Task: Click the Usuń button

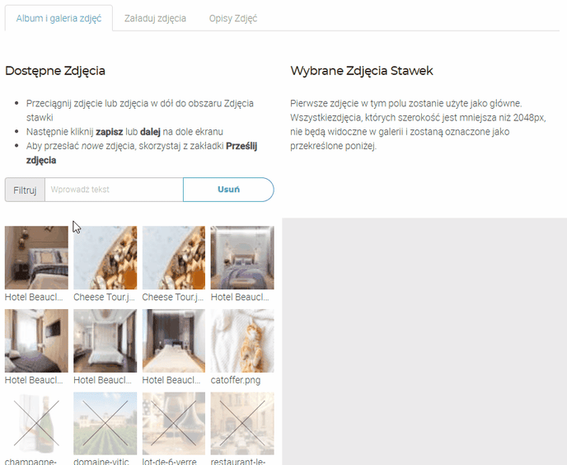Action: click(x=228, y=190)
